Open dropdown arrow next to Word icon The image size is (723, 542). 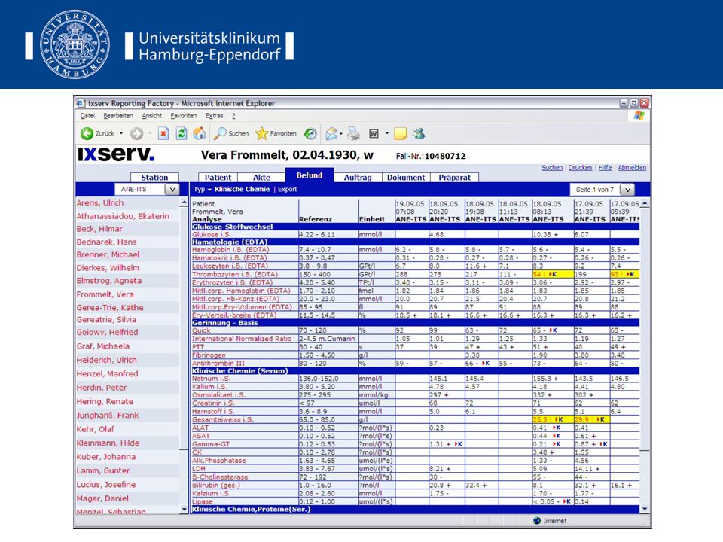tap(387, 134)
